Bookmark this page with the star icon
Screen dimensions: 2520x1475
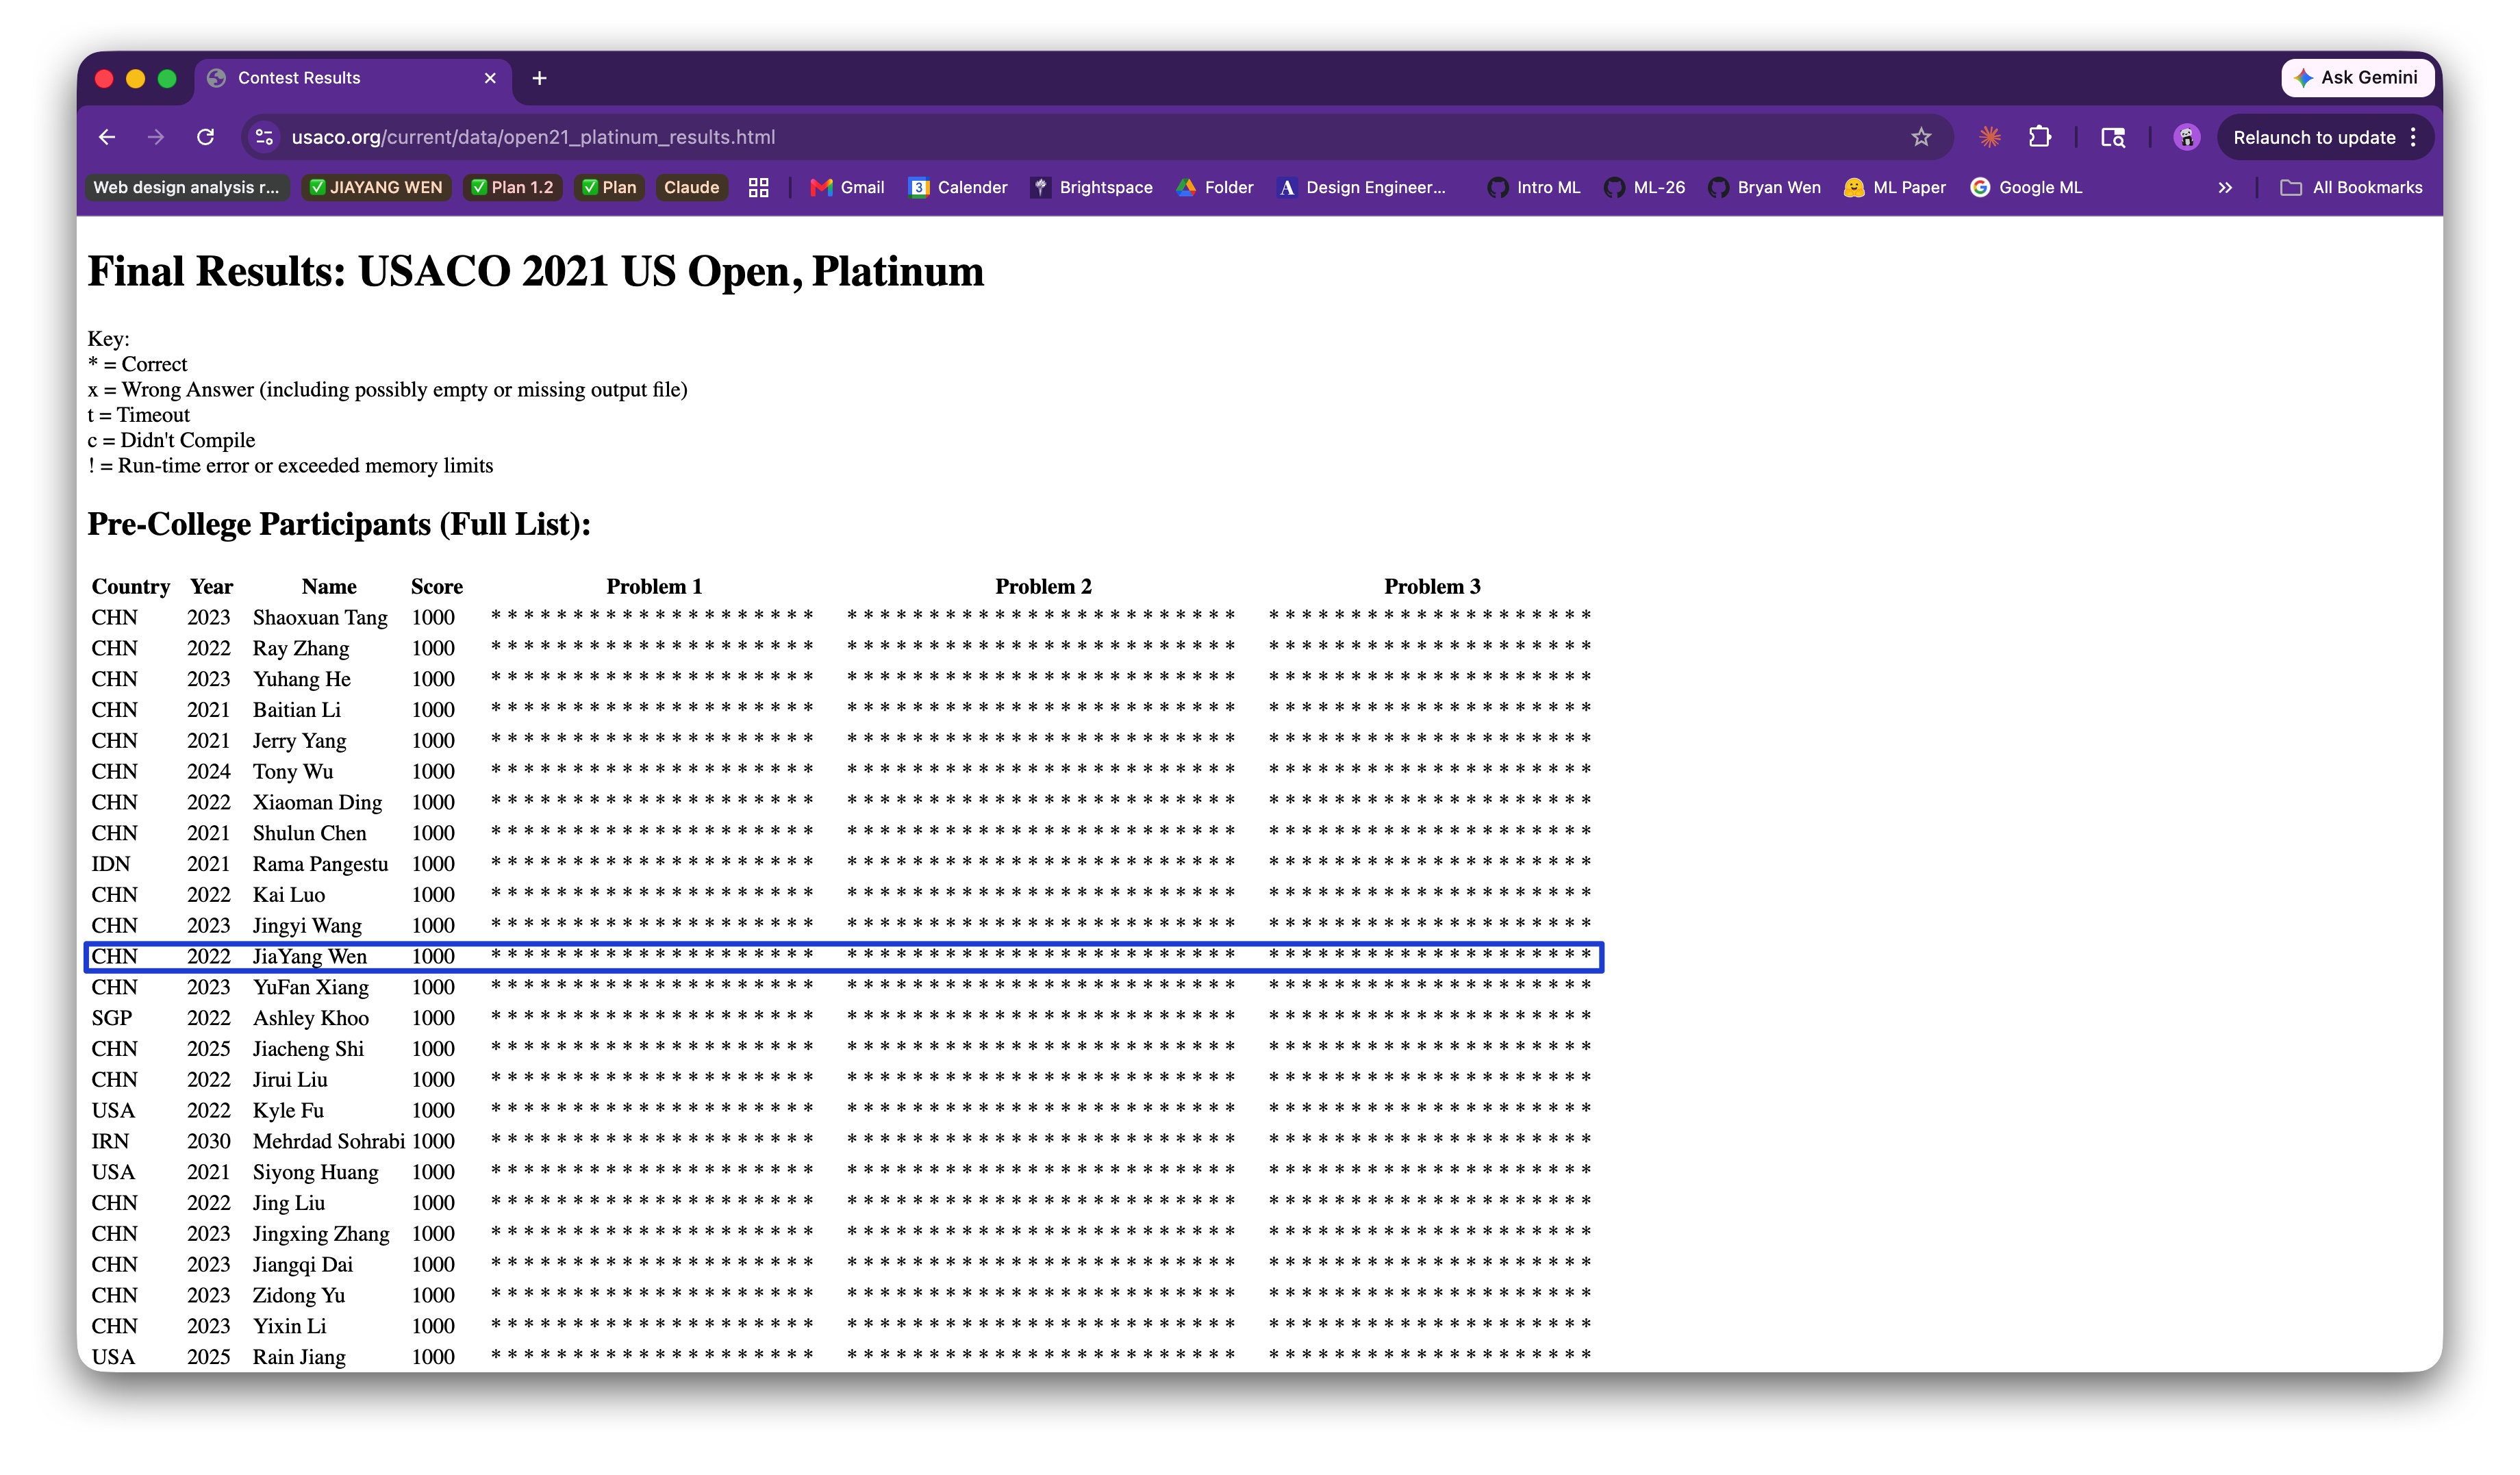pyautogui.click(x=1920, y=137)
